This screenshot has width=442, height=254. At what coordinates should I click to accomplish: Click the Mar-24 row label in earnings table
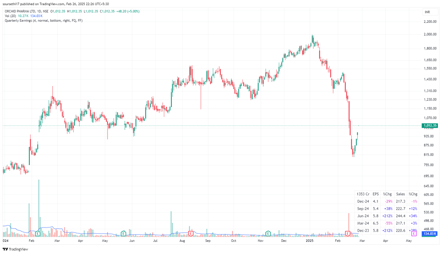point(363,223)
